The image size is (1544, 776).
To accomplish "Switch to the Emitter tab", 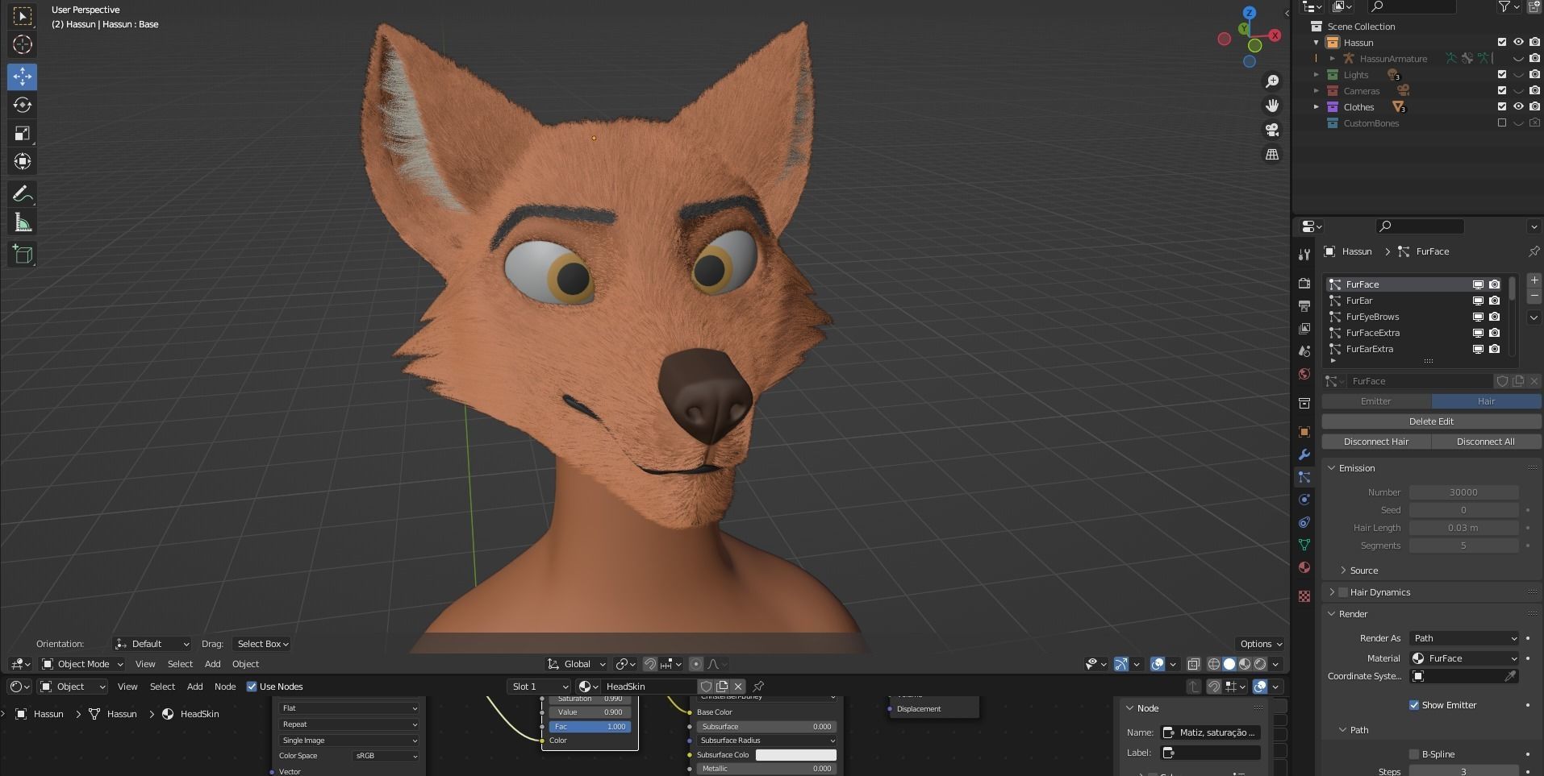I will [x=1376, y=401].
